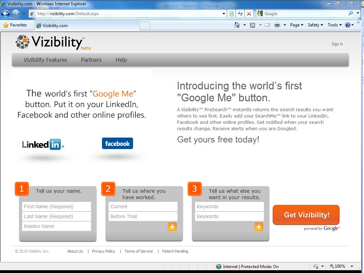Image resolution: width=364 pixels, height=273 pixels.
Task: Click the Sign In link
Action: click(x=337, y=44)
